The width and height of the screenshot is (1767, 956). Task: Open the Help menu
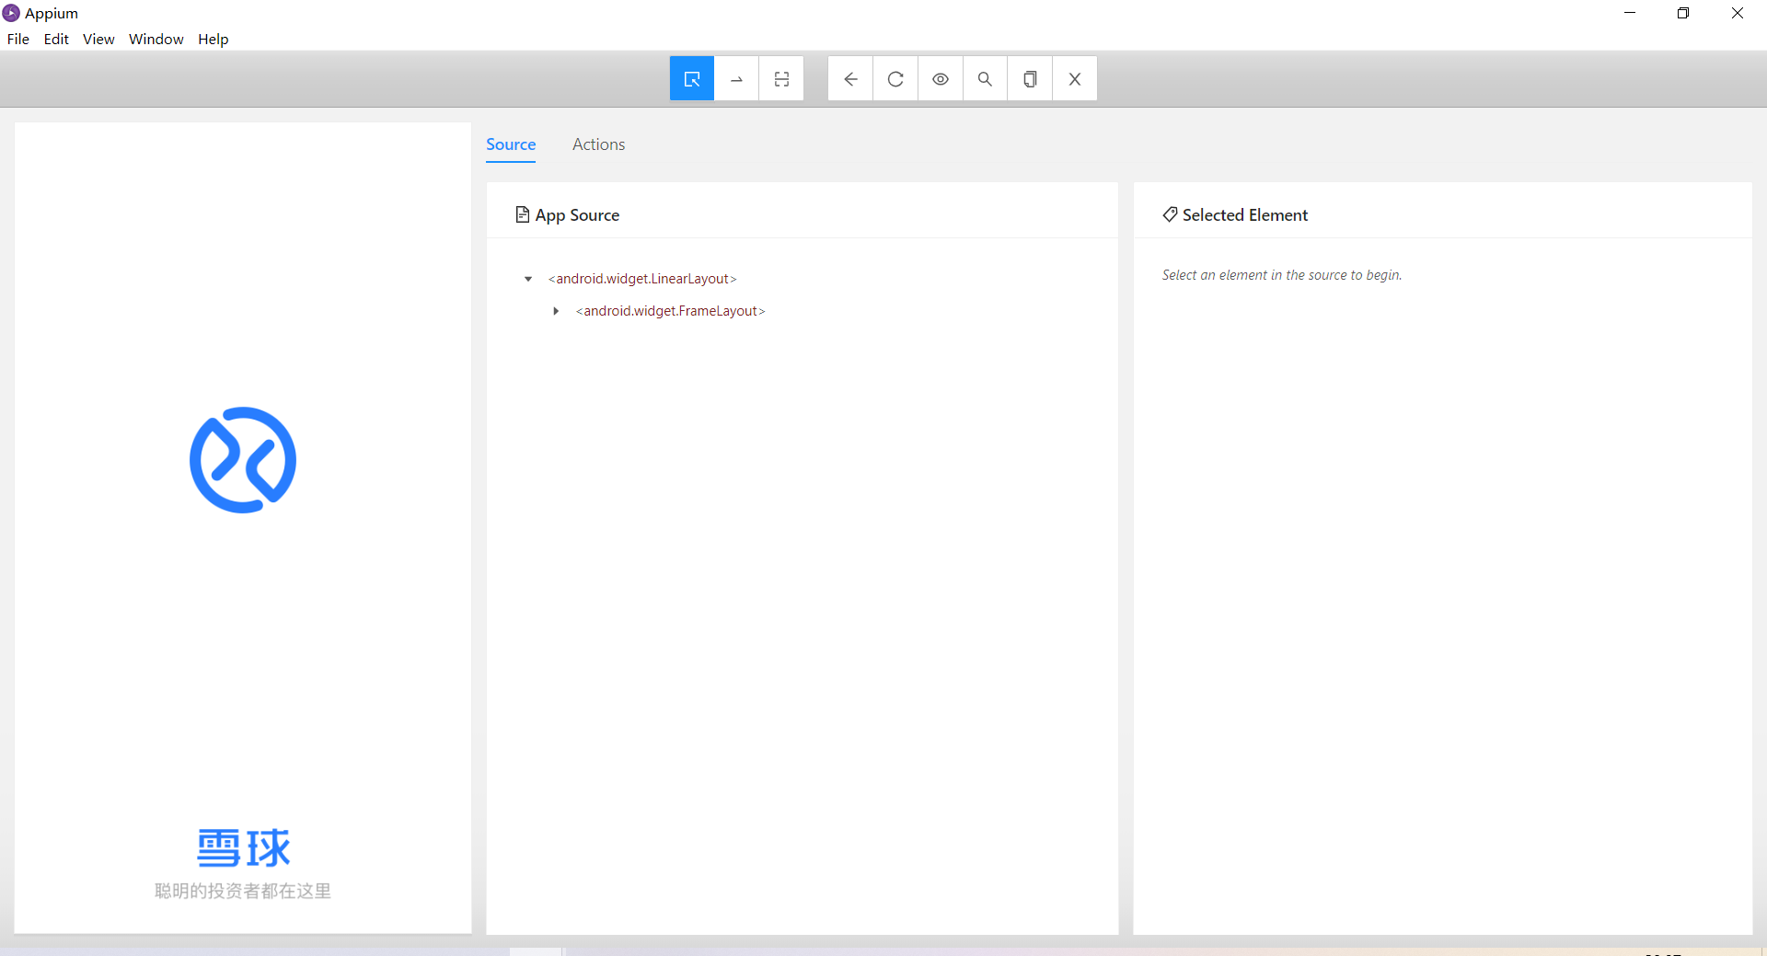pos(213,39)
